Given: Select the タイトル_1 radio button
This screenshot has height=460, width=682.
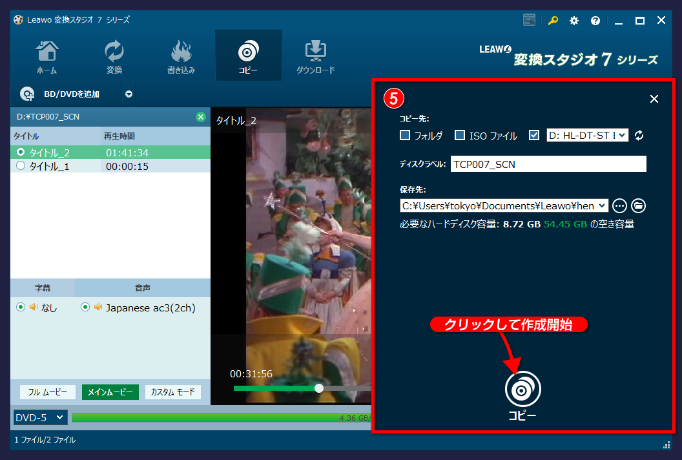Looking at the screenshot, I should pos(21,166).
